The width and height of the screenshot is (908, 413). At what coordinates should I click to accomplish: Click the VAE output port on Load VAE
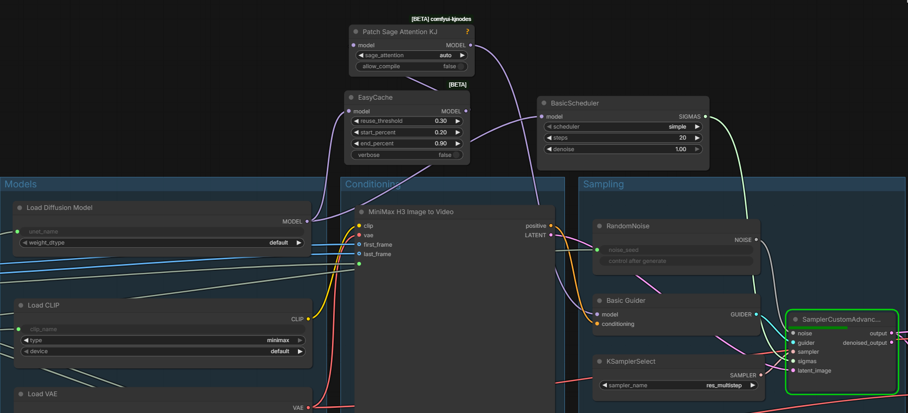click(x=308, y=408)
